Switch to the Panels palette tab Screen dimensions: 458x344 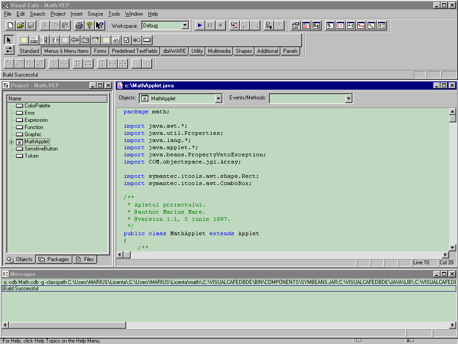click(x=290, y=51)
